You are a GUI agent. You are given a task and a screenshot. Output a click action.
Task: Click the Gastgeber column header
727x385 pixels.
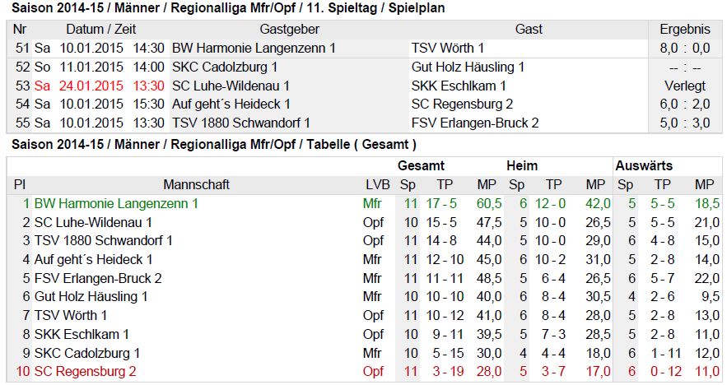click(289, 29)
